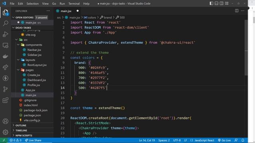Open the View menu
This screenshot has width=255, height=143.
tap(45, 4)
